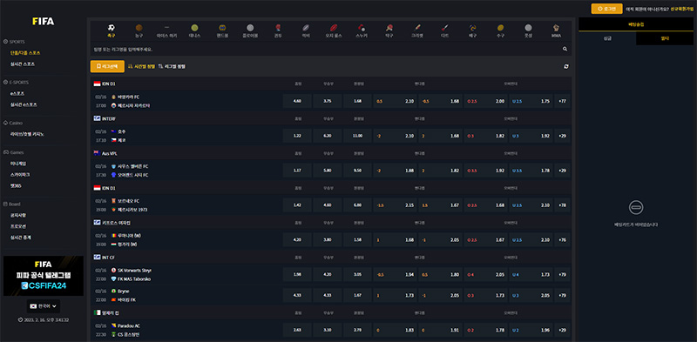
Task: Select the darts sport icon
Action: 445,28
